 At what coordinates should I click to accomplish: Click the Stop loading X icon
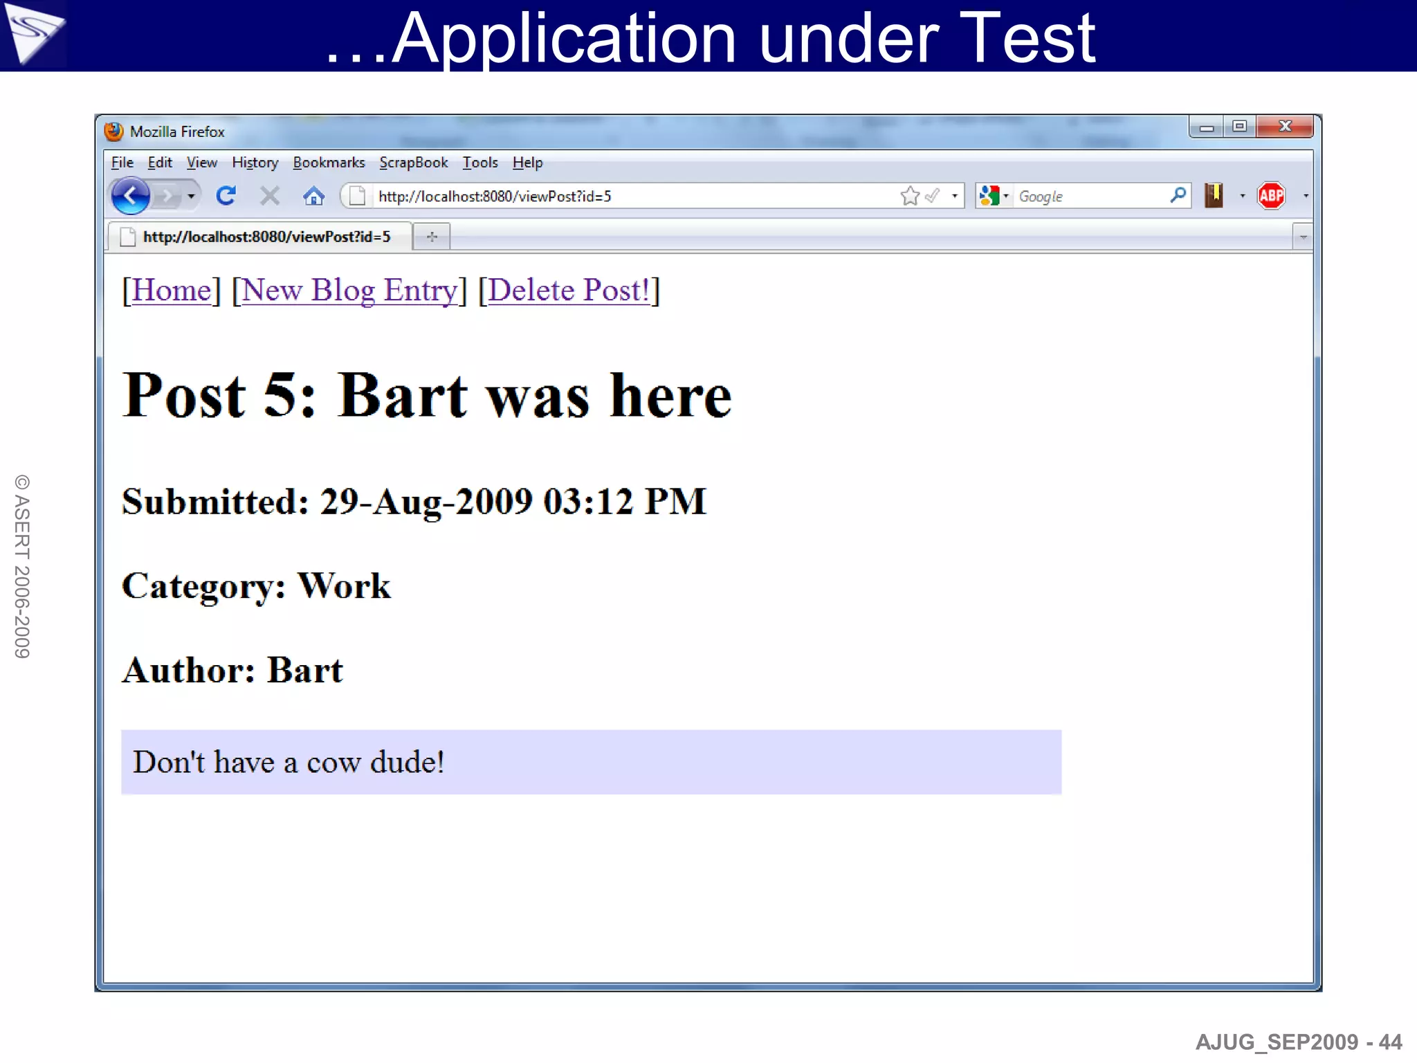(x=270, y=196)
